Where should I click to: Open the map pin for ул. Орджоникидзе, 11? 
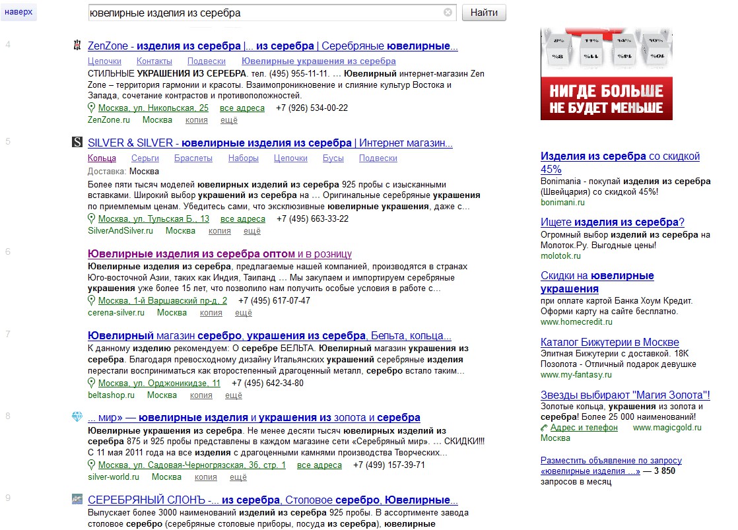91,383
